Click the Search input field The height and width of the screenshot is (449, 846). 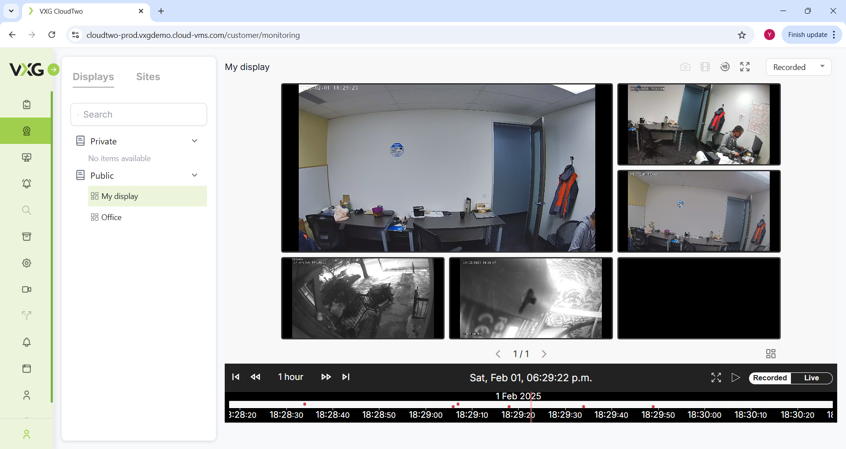pyautogui.click(x=139, y=114)
